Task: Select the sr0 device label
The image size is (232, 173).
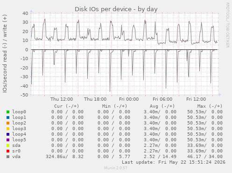Action: [16, 151]
